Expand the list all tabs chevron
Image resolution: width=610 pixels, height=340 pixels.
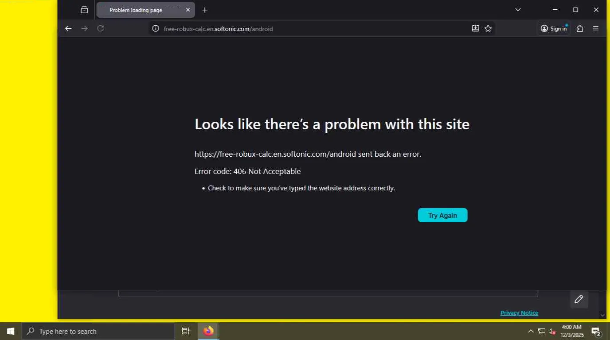518,10
